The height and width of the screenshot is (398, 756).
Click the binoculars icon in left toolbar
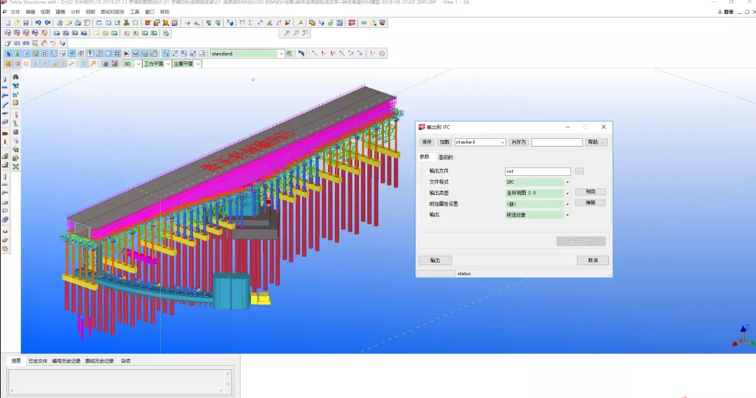[15, 77]
